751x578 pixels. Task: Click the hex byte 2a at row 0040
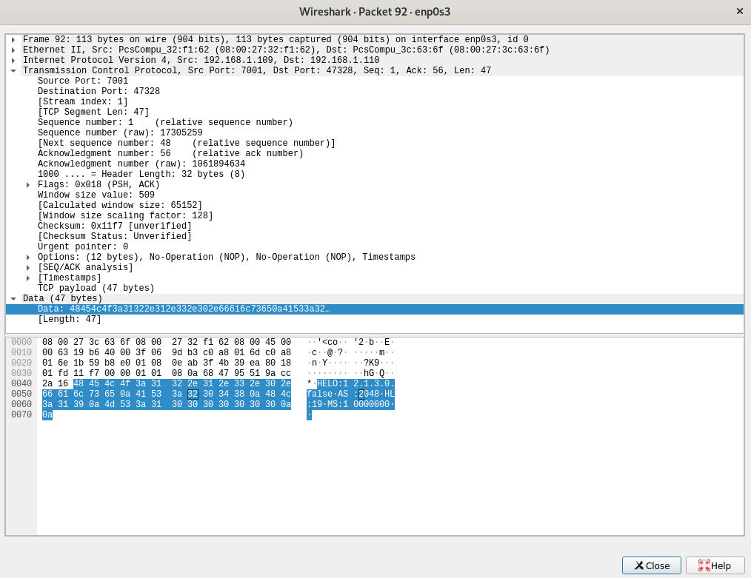click(x=47, y=384)
